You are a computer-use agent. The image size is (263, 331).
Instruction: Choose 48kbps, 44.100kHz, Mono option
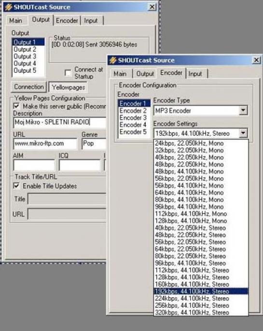(201, 171)
